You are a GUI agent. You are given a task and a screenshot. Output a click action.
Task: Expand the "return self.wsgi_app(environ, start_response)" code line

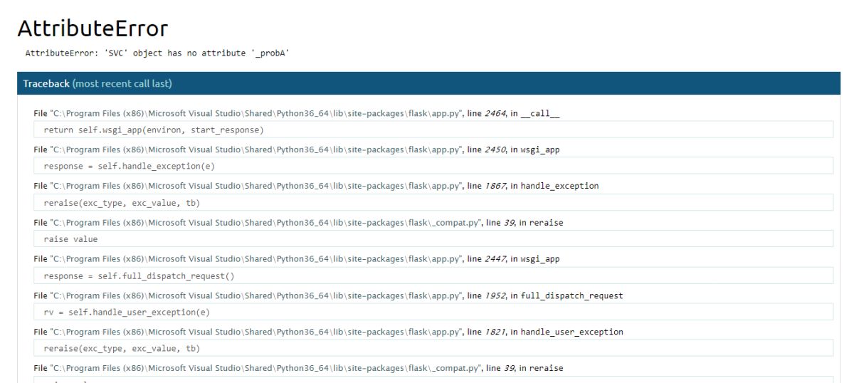433,130
